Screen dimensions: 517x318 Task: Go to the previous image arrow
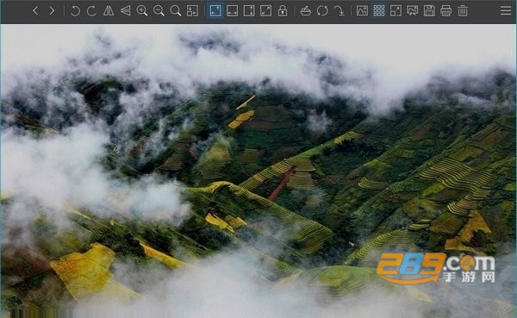(35, 11)
